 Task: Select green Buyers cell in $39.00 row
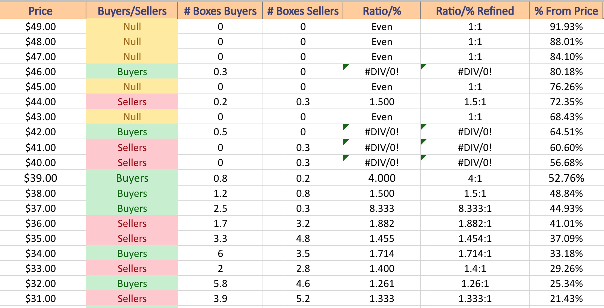tap(132, 178)
